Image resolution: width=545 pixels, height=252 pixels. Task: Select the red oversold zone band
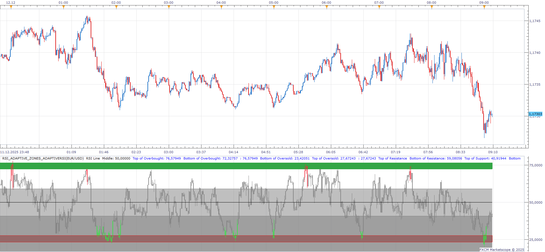[246, 239]
